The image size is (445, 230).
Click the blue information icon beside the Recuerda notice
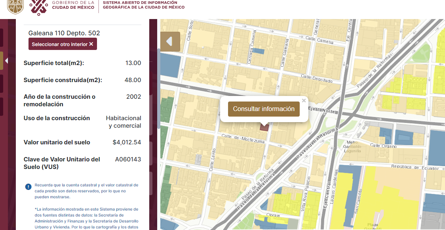(29, 187)
